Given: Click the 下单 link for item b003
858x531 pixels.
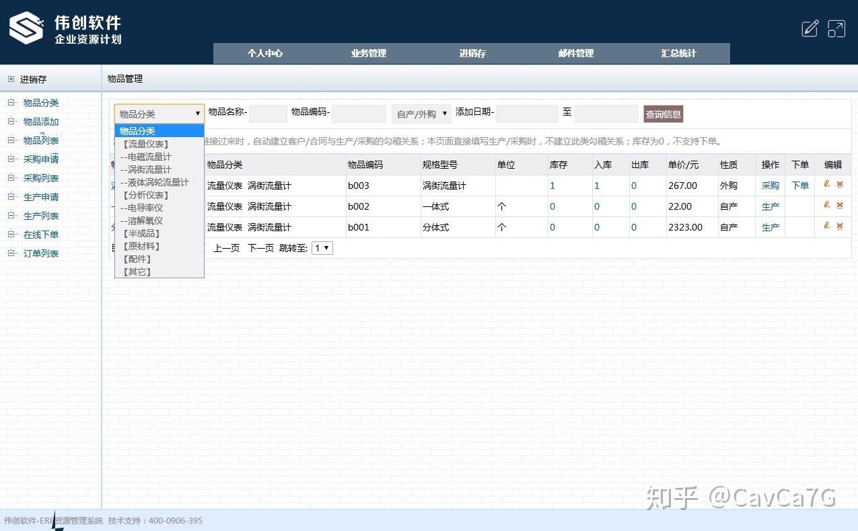Looking at the screenshot, I should coord(799,185).
